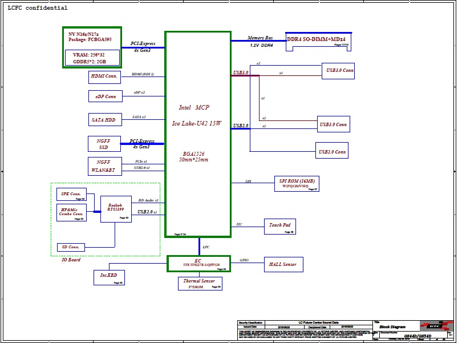Select the "HD Audio x1" label
458x343 pixels.
click(x=148, y=200)
